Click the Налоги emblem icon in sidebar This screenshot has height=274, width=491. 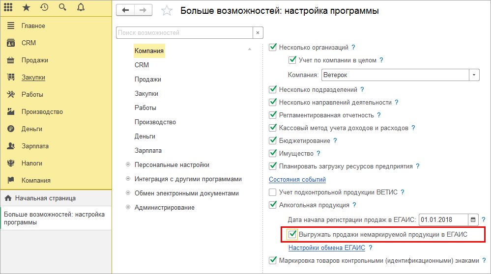click(11, 163)
